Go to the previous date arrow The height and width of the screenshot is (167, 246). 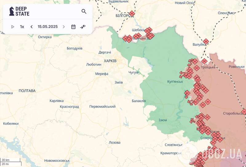(x=31, y=27)
